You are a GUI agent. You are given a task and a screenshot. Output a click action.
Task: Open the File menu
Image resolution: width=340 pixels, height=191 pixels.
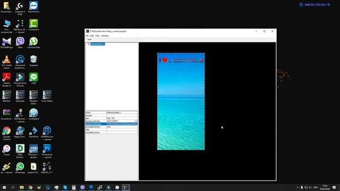point(87,36)
